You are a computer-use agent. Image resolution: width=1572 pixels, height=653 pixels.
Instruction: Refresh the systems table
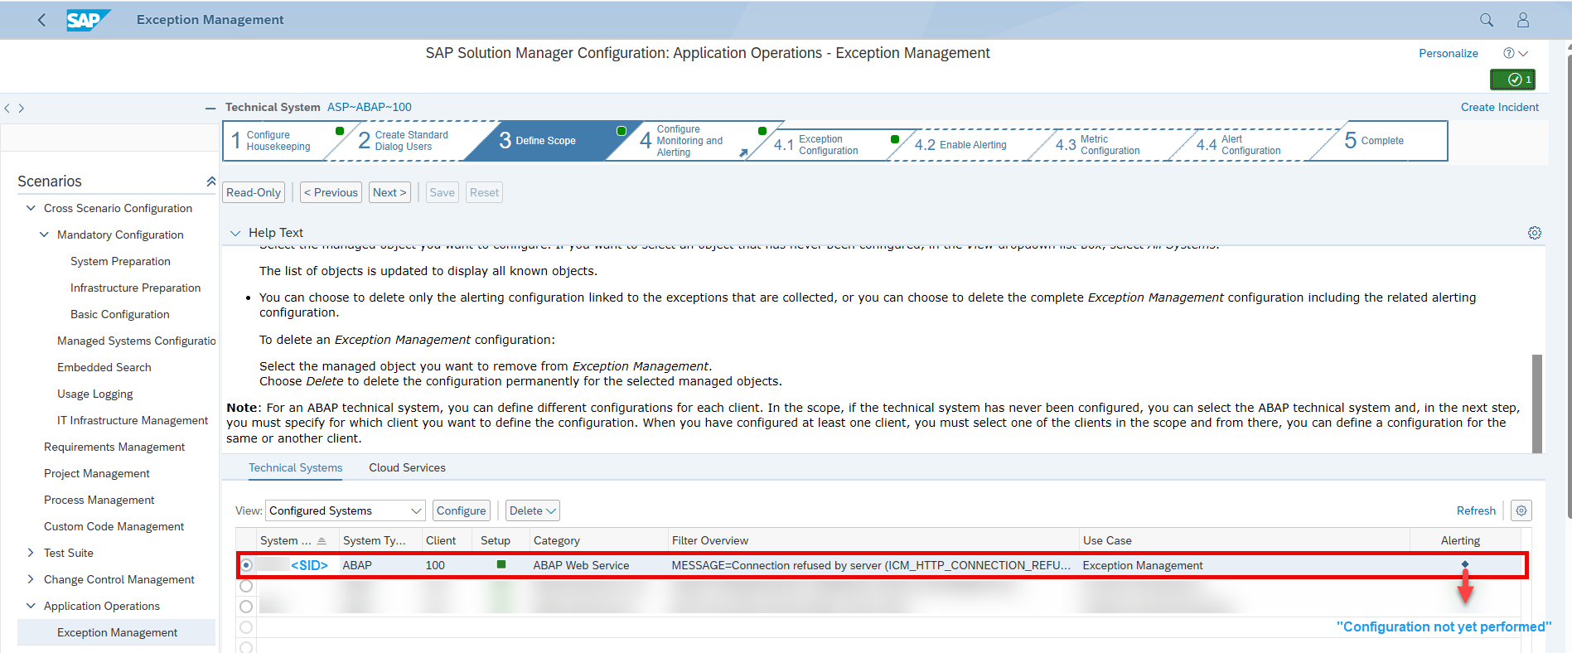point(1476,510)
